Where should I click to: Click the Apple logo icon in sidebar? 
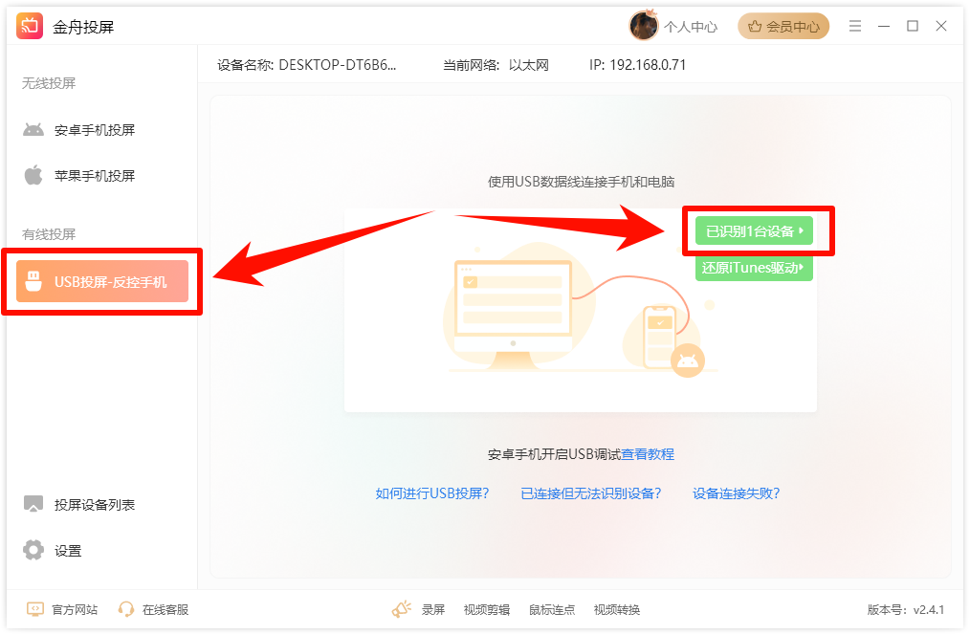pyautogui.click(x=33, y=176)
